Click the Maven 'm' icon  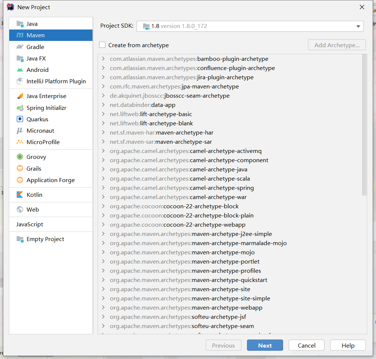coord(20,35)
